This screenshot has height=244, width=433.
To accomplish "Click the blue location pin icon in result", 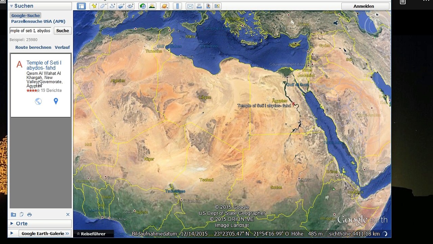I will point(56,101).
